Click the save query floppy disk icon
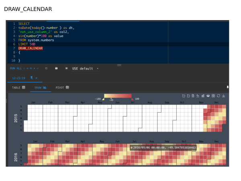 pyautogui.click(x=56, y=68)
